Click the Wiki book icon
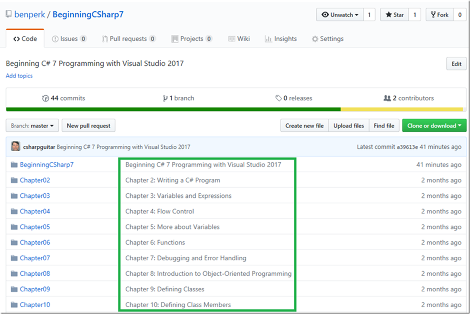Image resolution: width=470 pixels, height=314 pixels. tap(232, 39)
